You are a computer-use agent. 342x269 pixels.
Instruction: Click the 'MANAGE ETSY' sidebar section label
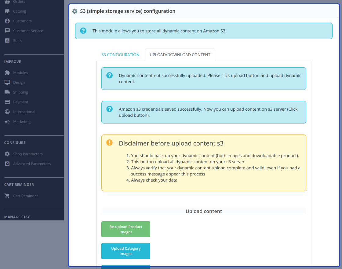17,217
